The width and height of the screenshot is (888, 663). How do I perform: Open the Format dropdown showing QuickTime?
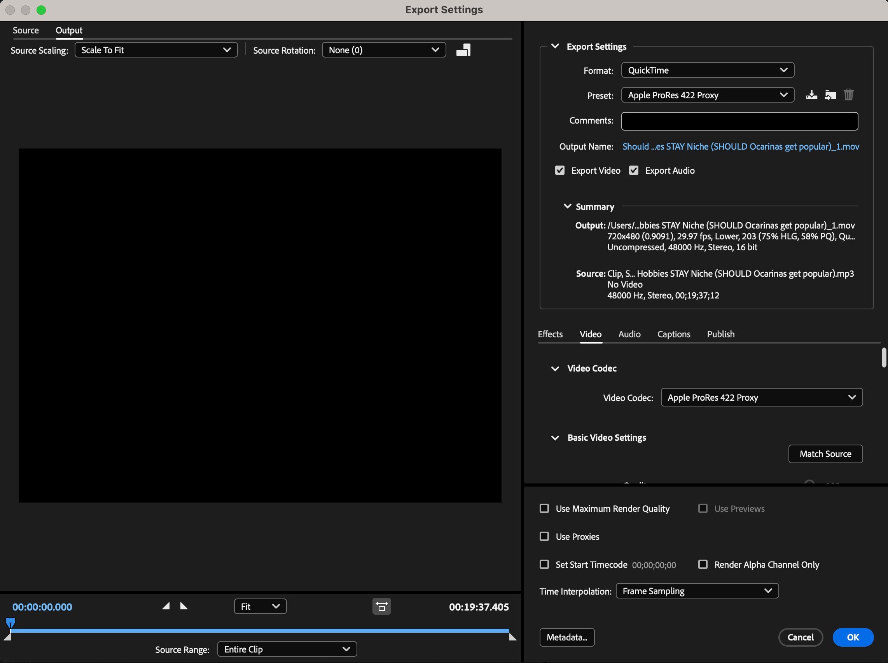pyautogui.click(x=707, y=70)
